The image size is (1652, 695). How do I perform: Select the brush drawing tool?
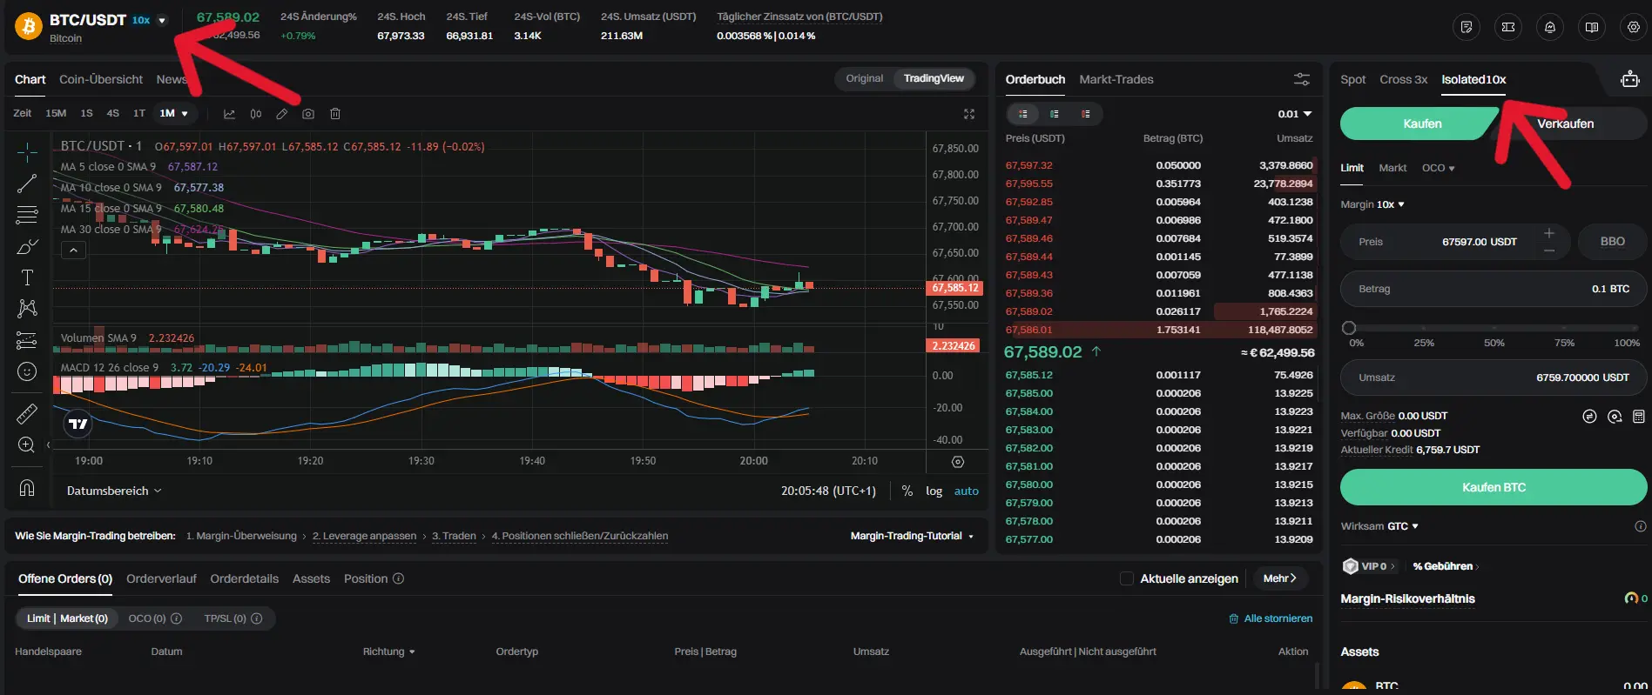pyautogui.click(x=27, y=246)
